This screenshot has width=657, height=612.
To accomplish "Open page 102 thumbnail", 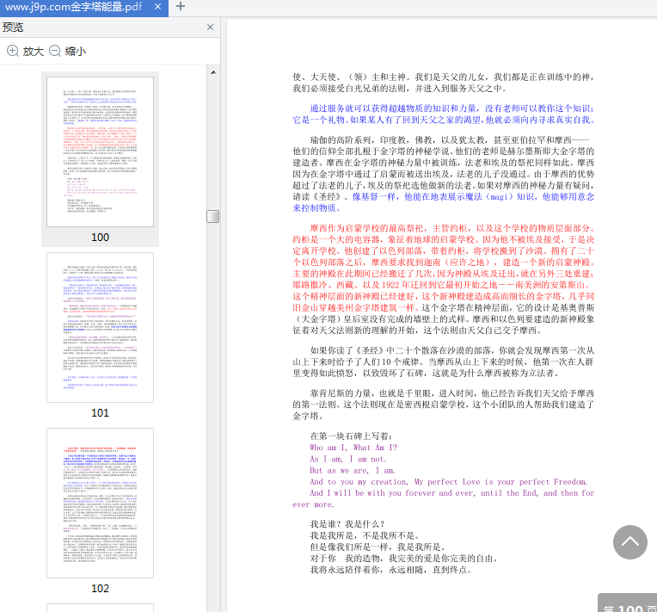I will click(100, 502).
